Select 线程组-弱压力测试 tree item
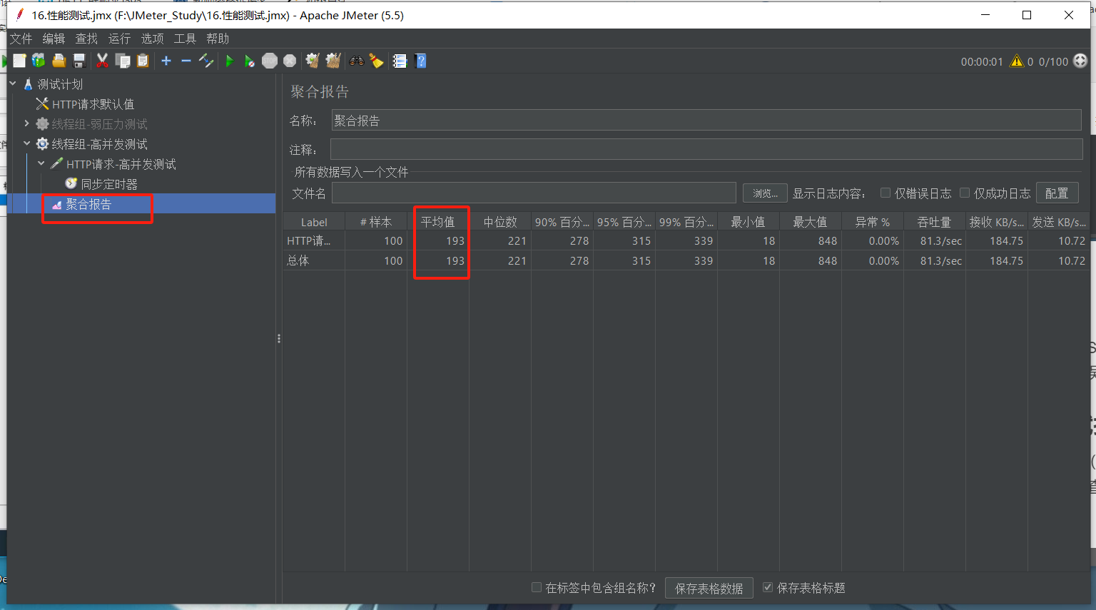 pyautogui.click(x=99, y=124)
